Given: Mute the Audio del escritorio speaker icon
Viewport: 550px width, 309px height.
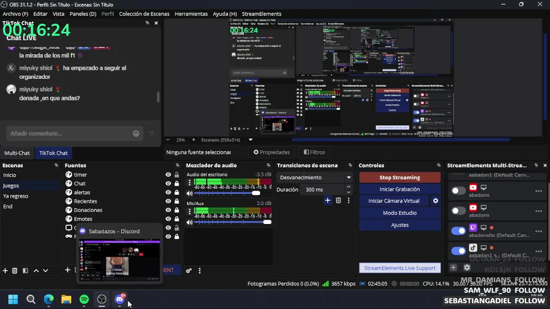Looking at the screenshot, I should tap(189, 194).
